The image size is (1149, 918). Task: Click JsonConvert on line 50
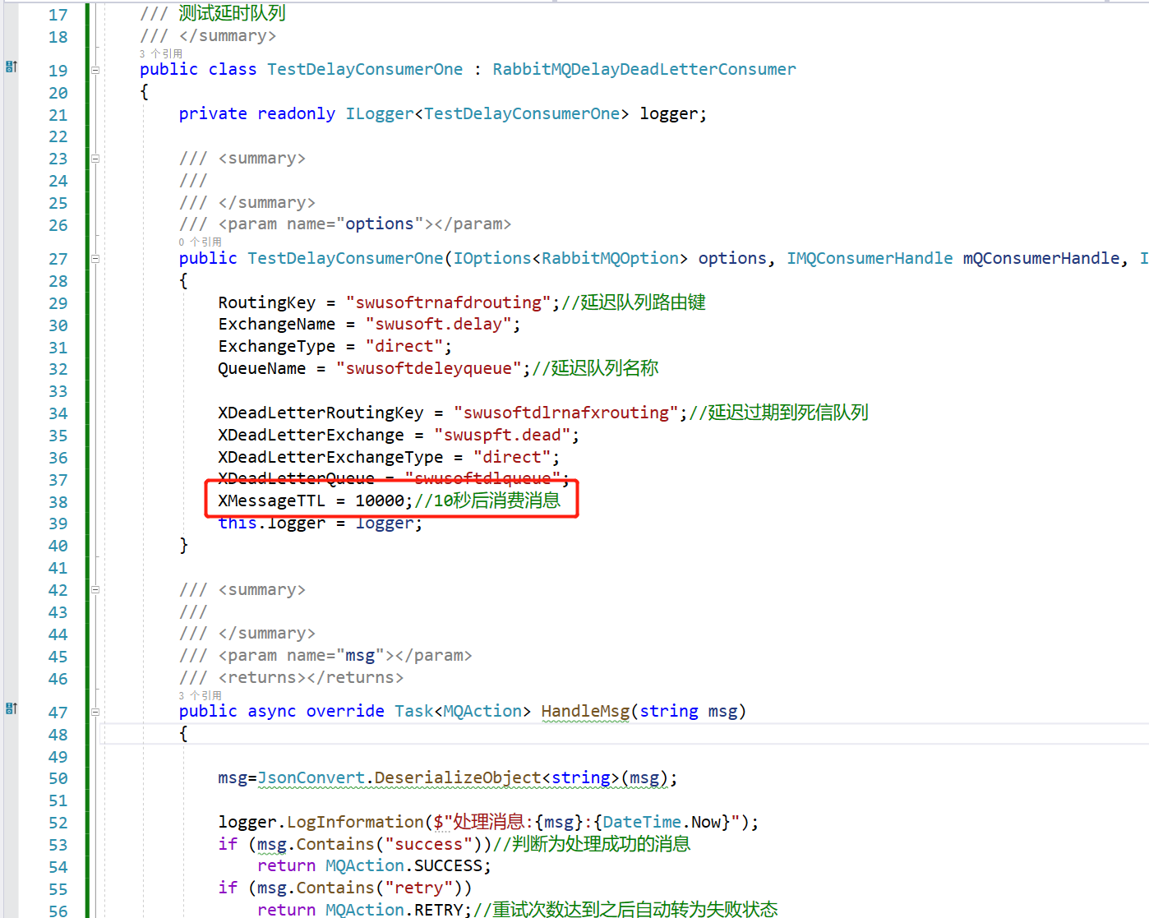click(x=311, y=777)
